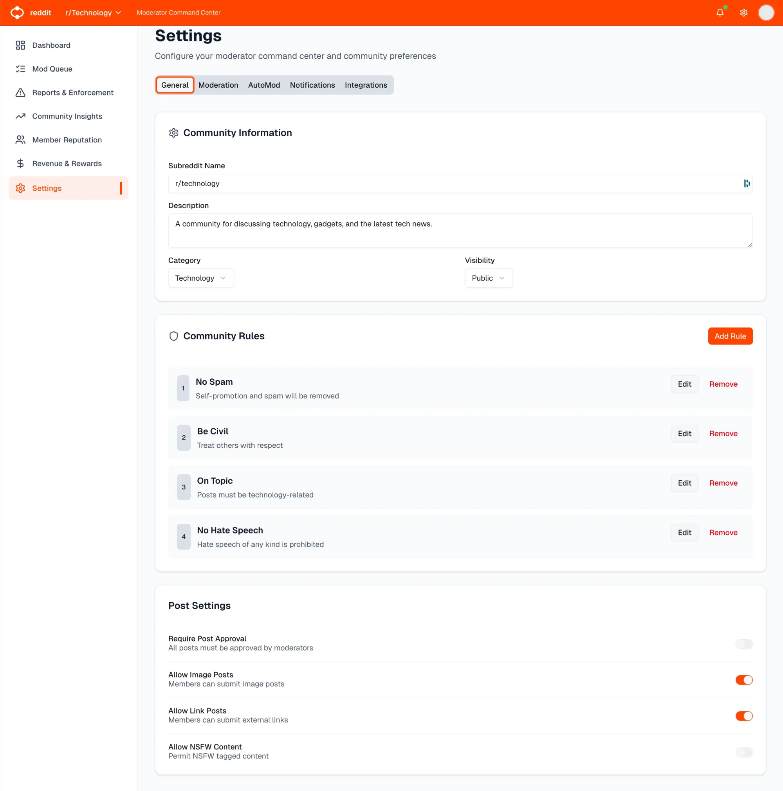
Task: Switch to the AutoMod tab
Action: (264, 85)
